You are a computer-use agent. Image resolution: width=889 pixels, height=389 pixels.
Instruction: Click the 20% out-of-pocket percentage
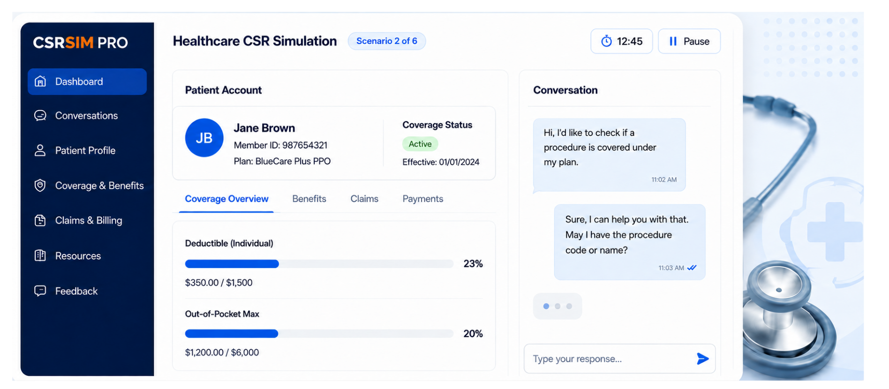click(473, 334)
